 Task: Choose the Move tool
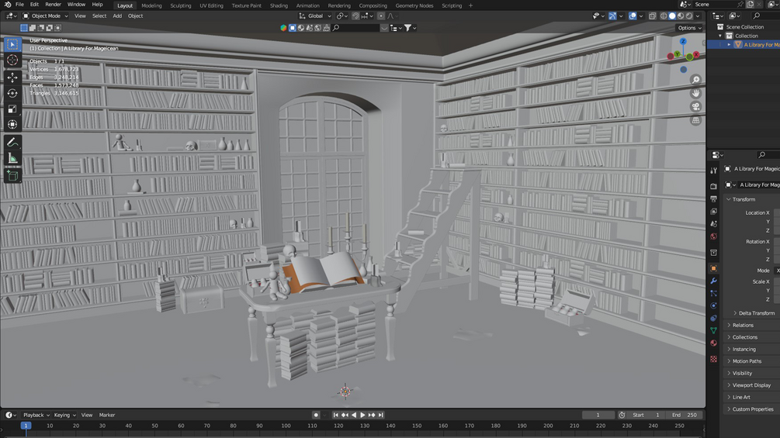(12, 78)
